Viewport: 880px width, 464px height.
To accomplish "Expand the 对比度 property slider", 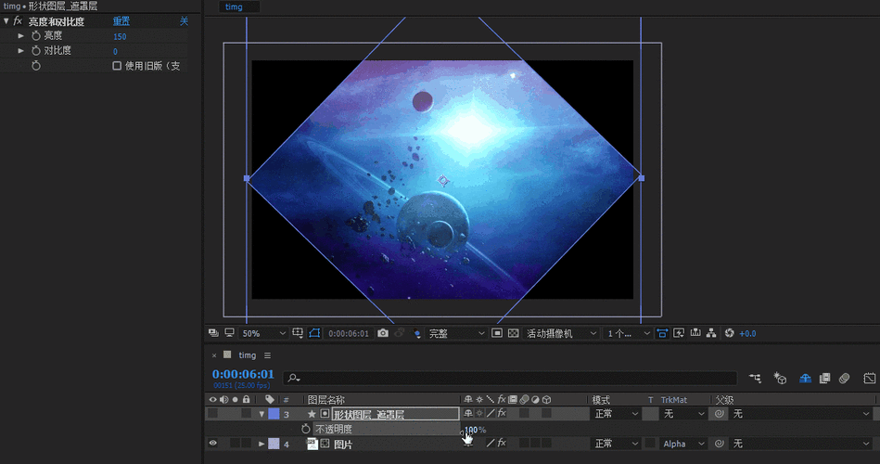I will [x=20, y=50].
